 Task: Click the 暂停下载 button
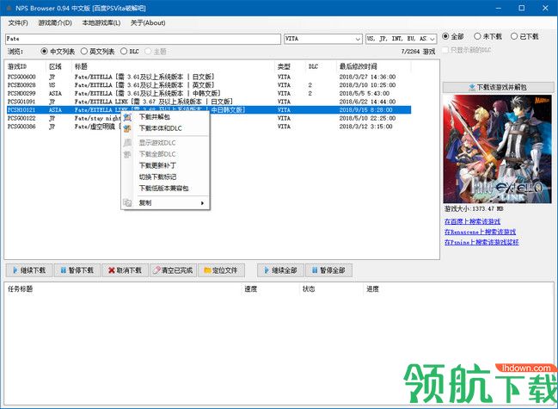click(x=77, y=270)
